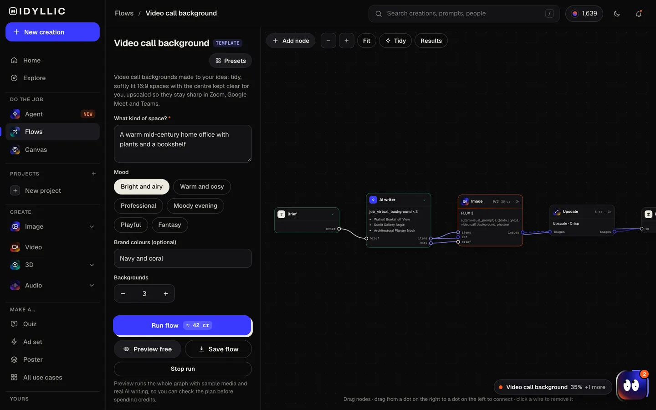Open Canvas in the sidebar

52,149
